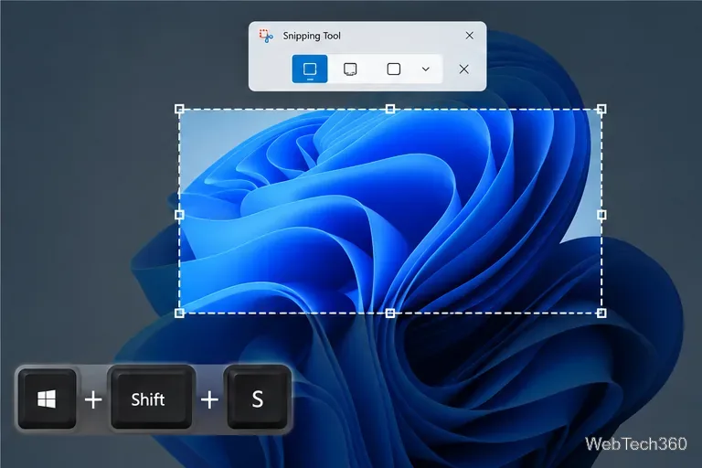Click the top-left selection handle
The width and height of the screenshot is (702, 468).
tap(179, 109)
